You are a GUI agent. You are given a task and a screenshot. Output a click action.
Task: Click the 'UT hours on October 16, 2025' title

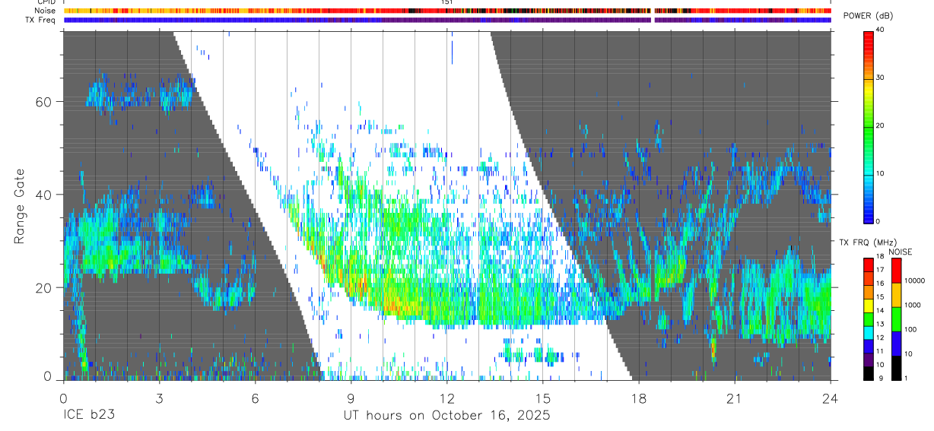pyautogui.click(x=446, y=416)
